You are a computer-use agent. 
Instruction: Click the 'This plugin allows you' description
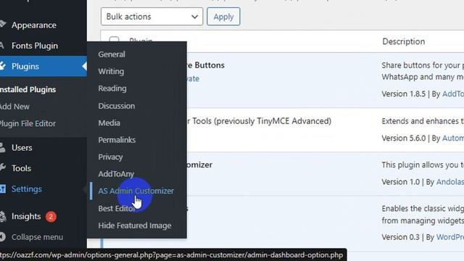tap(423, 165)
